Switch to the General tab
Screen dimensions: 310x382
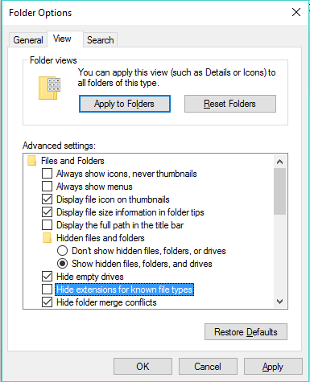28,40
